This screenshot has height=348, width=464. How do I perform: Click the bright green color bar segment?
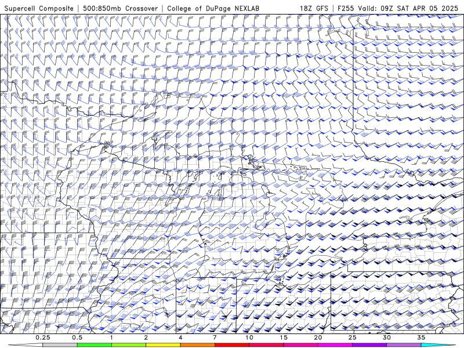(94, 345)
